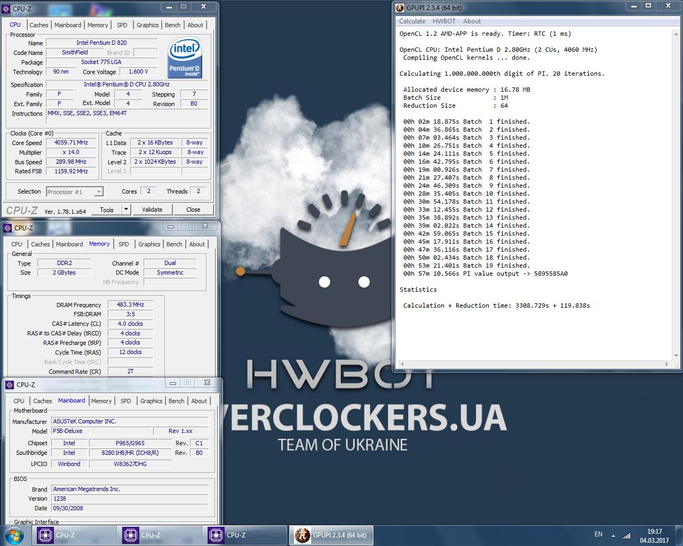This screenshot has height=546, width=683.
Task: Open HWBOT menu in GPUPI
Action: (x=444, y=21)
